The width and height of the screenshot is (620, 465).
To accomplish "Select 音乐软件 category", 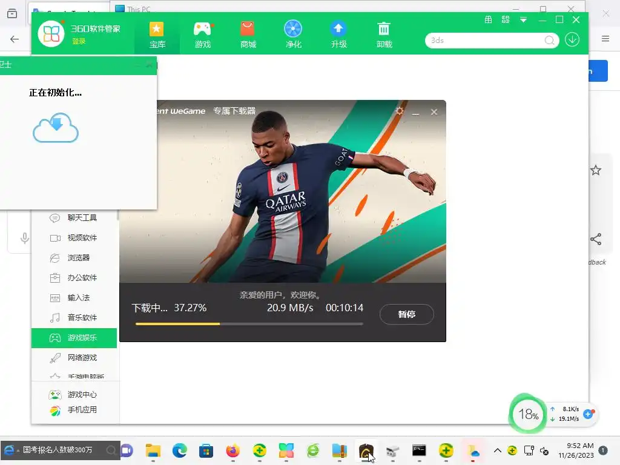I will pyautogui.click(x=74, y=317).
